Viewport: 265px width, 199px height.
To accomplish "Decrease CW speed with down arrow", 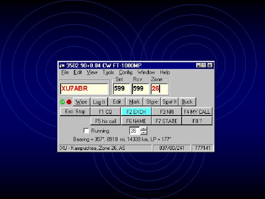I will coord(144,133).
